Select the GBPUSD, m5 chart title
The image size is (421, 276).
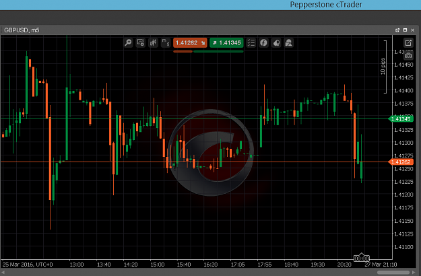coord(22,30)
